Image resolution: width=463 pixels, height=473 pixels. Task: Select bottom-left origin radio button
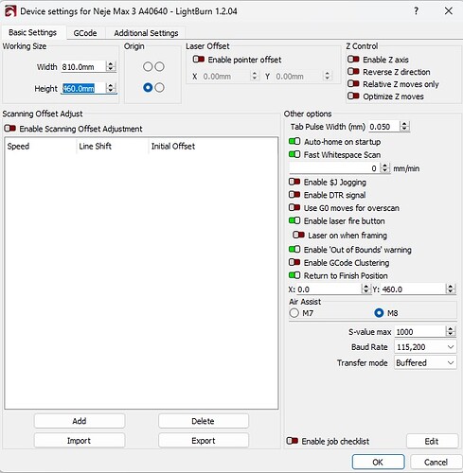coord(148,88)
